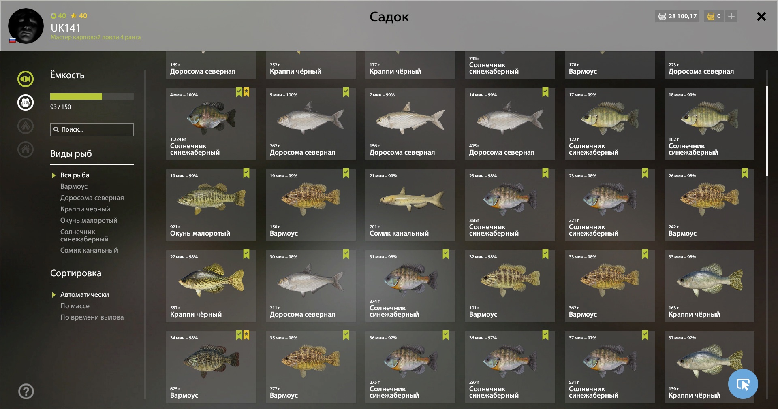Show Вся рыба filter
The image size is (778, 409).
75,175
